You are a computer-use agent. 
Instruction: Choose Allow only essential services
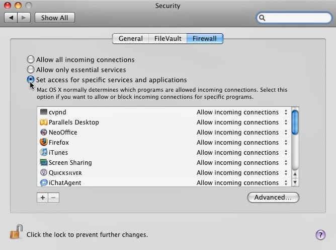(31, 70)
